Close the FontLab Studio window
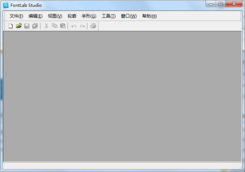Image resolution: width=245 pixels, height=172 pixels. click(x=234, y=4)
